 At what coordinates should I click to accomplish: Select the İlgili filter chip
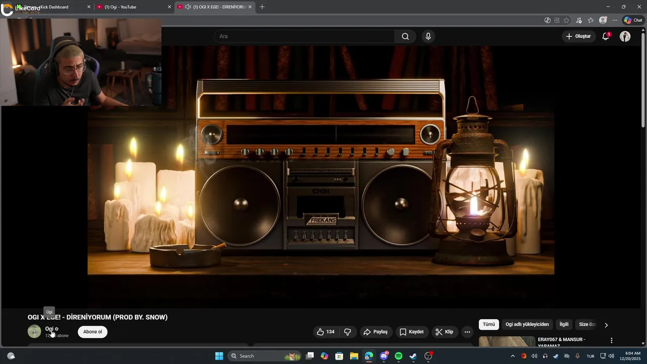pyautogui.click(x=564, y=325)
